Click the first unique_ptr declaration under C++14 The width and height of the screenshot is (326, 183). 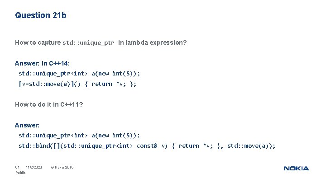[79, 73]
